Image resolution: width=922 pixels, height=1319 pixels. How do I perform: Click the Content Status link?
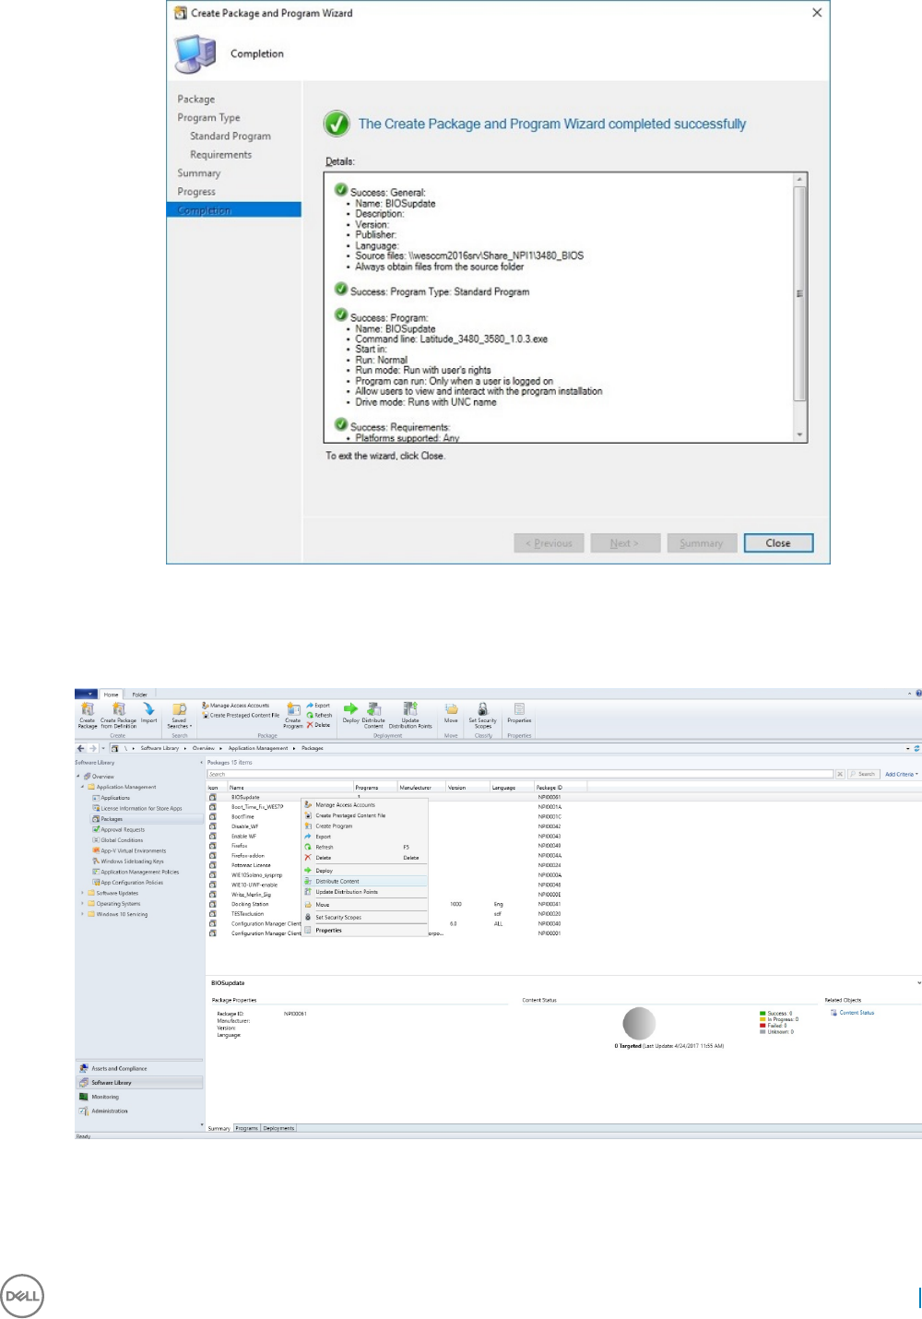tap(857, 1013)
